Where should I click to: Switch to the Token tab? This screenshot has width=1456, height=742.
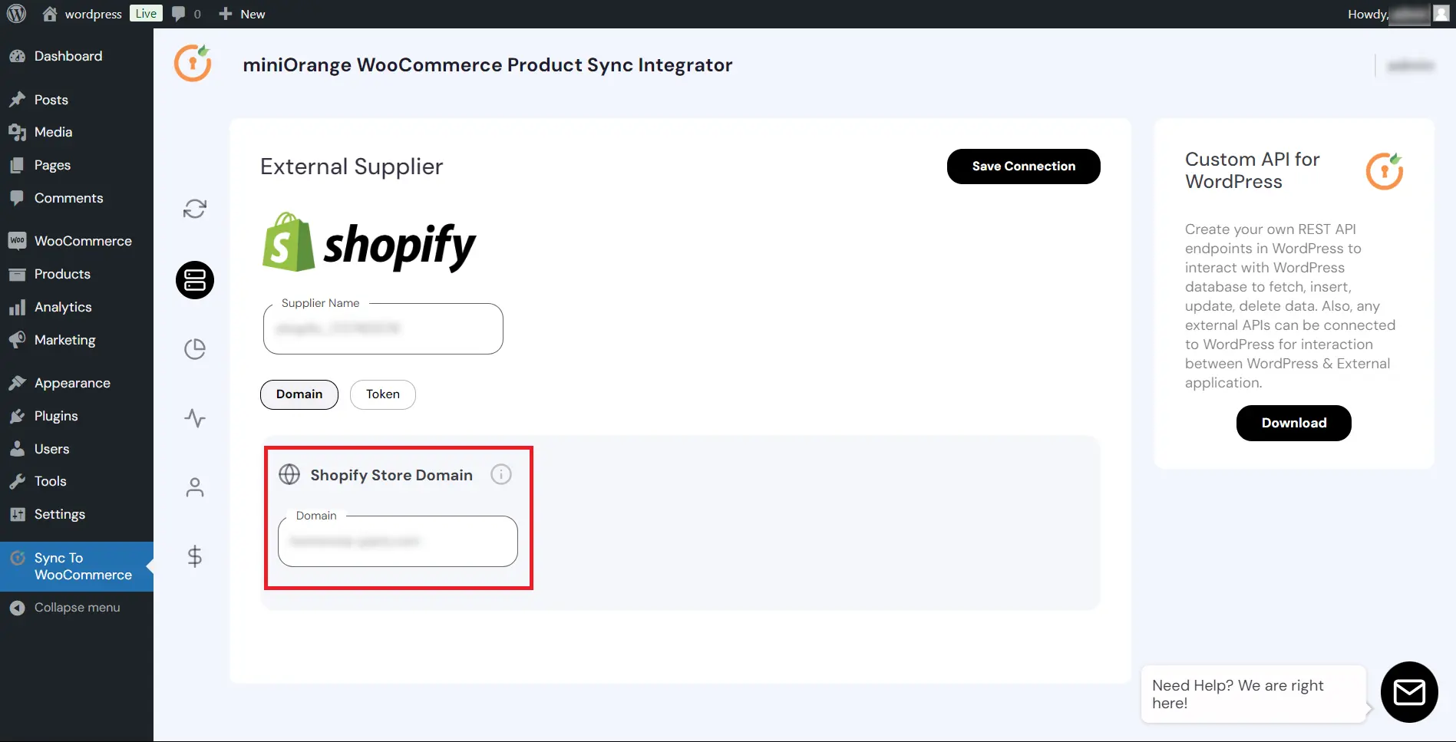pyautogui.click(x=383, y=394)
